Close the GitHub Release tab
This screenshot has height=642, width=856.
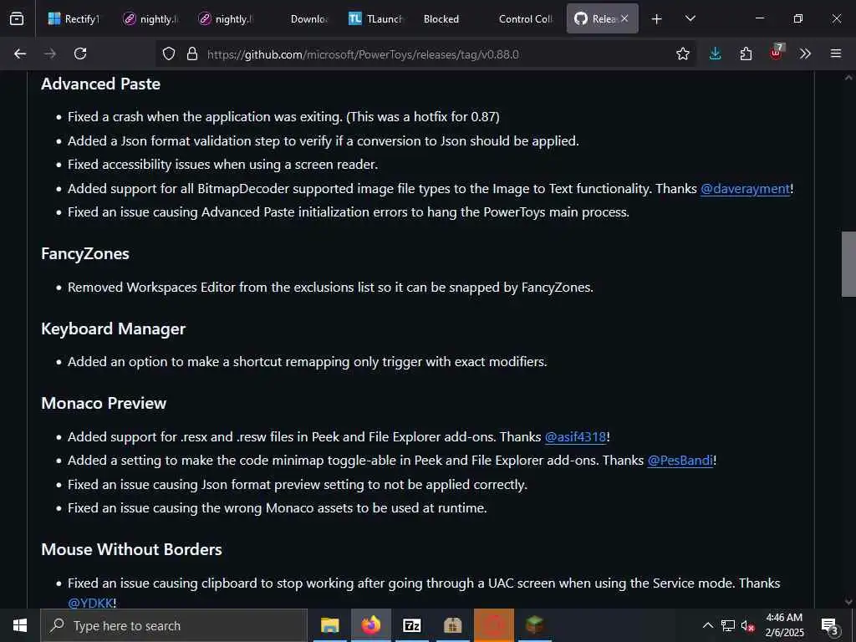click(624, 18)
